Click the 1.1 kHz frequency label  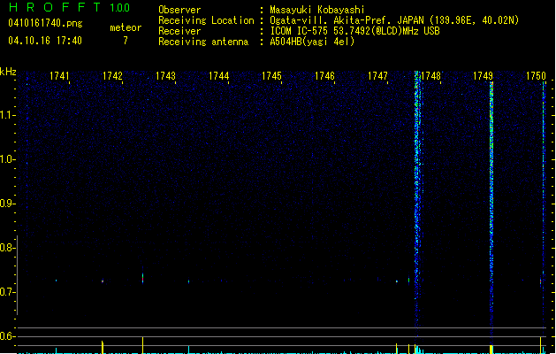pyautogui.click(x=7, y=115)
